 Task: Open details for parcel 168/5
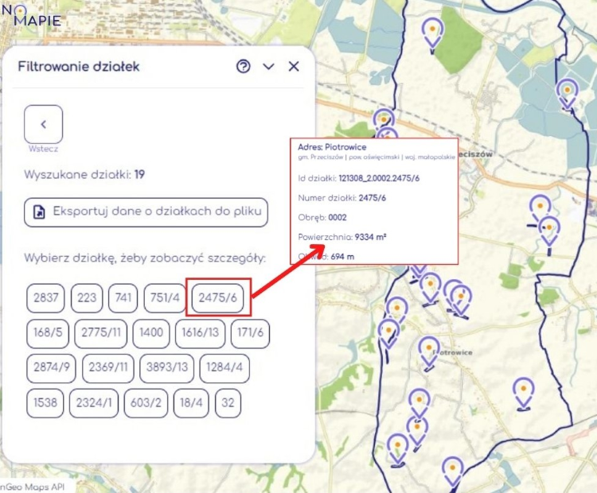pyautogui.click(x=47, y=333)
